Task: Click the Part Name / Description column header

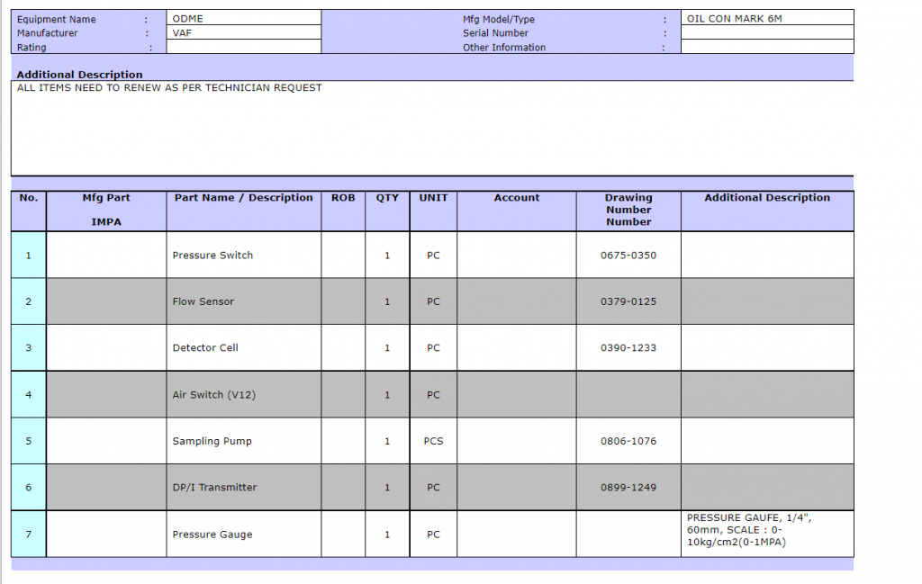Action: (x=243, y=198)
